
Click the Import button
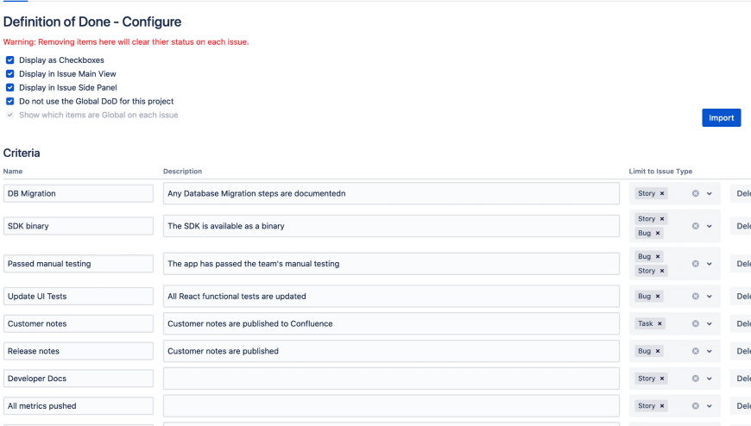click(x=721, y=118)
